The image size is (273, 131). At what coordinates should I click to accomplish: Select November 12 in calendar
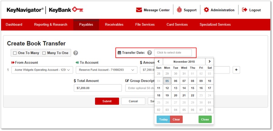[167, 88]
